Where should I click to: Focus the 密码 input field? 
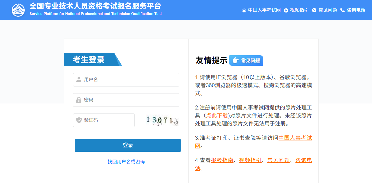click(x=130, y=100)
